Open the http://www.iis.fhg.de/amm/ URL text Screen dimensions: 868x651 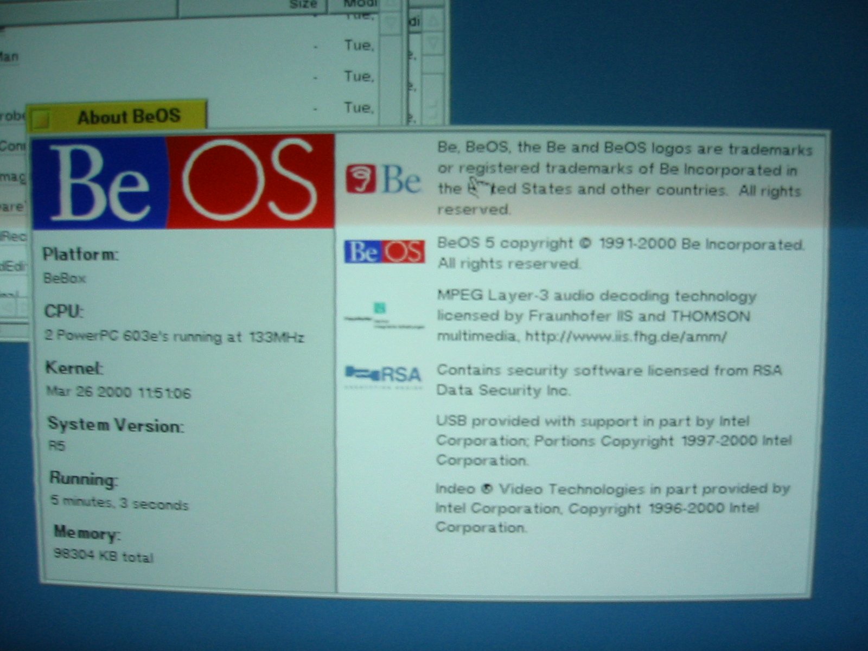(x=626, y=337)
